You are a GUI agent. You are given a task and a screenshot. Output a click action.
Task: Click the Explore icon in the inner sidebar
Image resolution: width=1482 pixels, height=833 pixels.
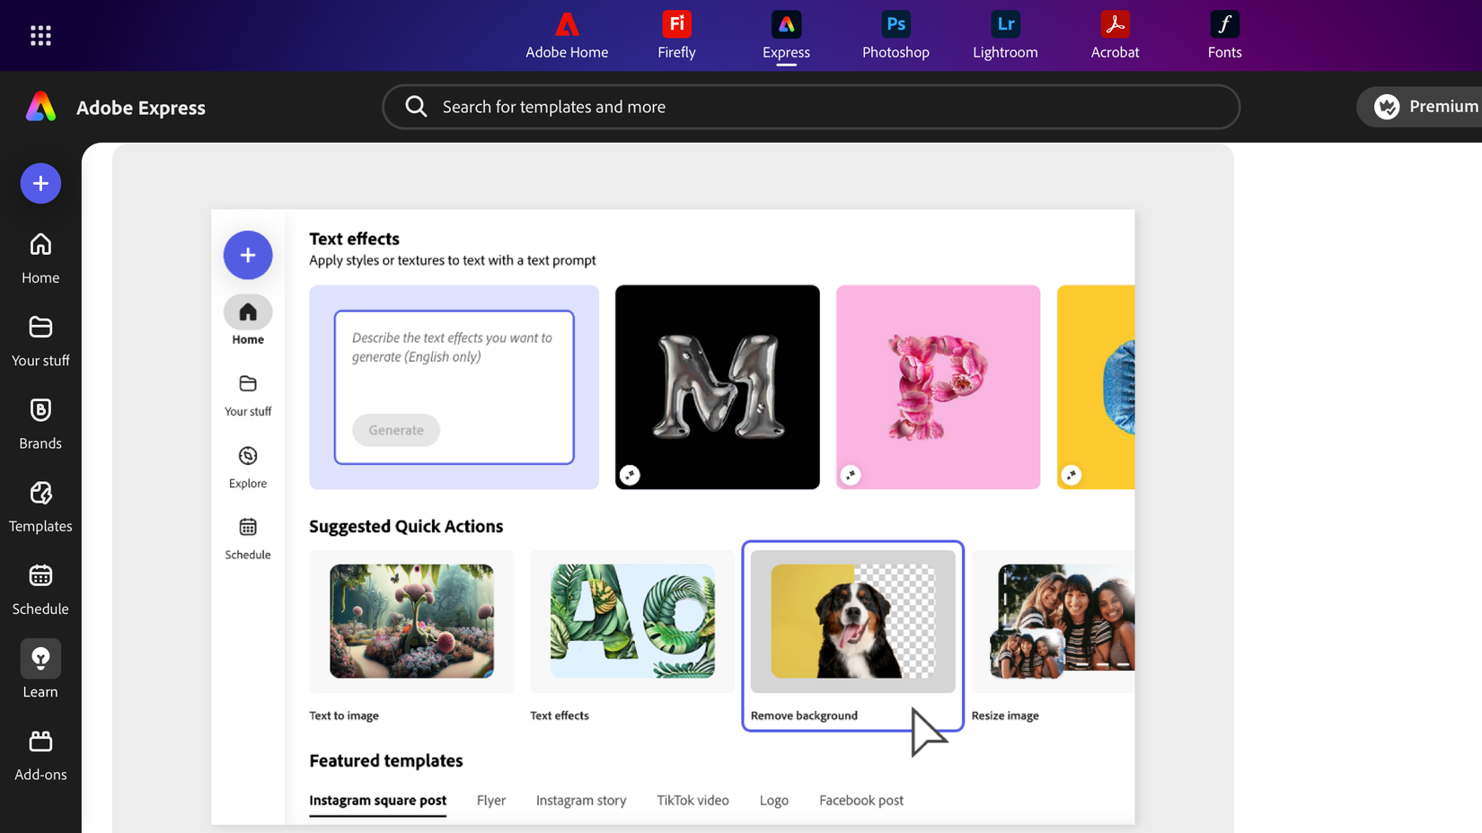coord(247,467)
